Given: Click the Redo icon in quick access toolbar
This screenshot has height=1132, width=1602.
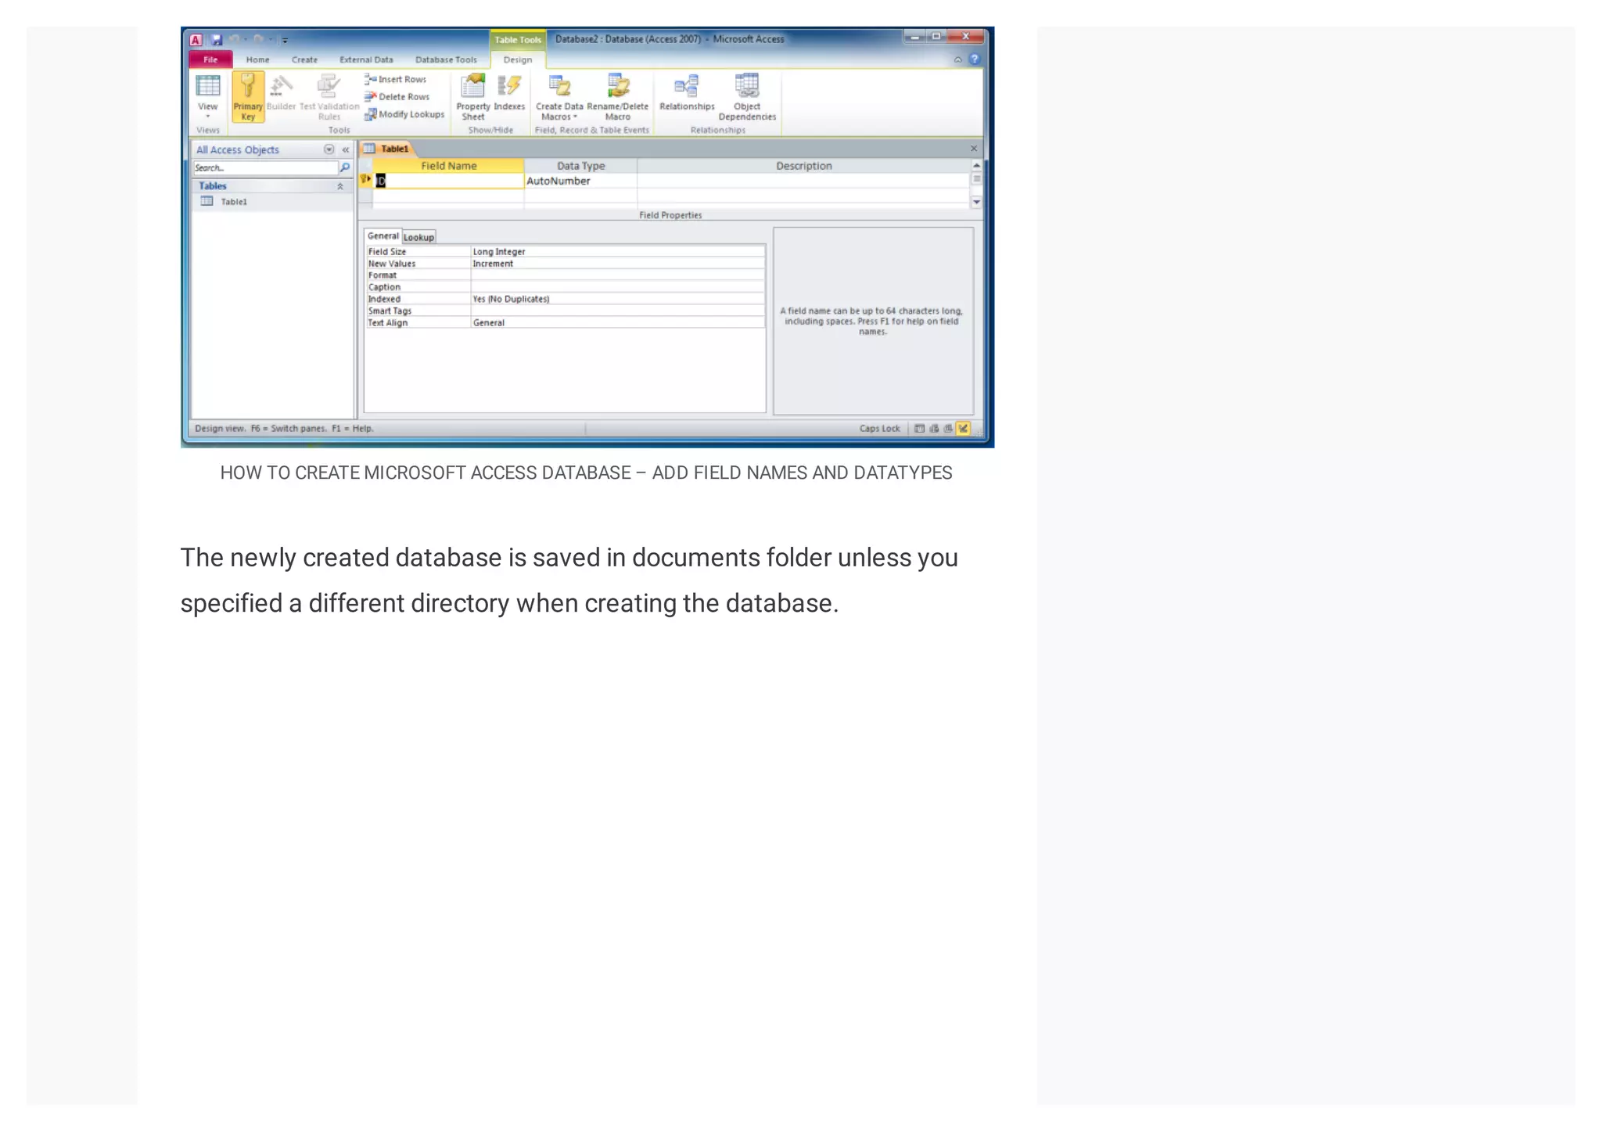Looking at the screenshot, I should coord(258,39).
